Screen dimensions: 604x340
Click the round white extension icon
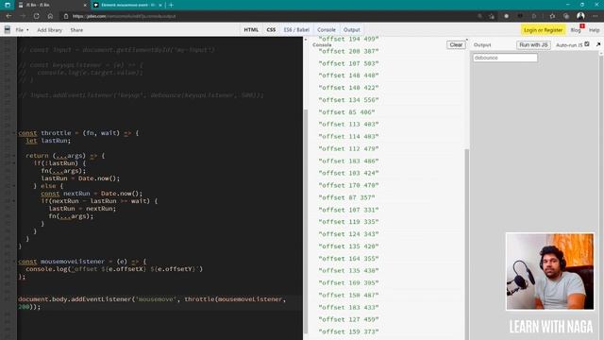click(506, 16)
